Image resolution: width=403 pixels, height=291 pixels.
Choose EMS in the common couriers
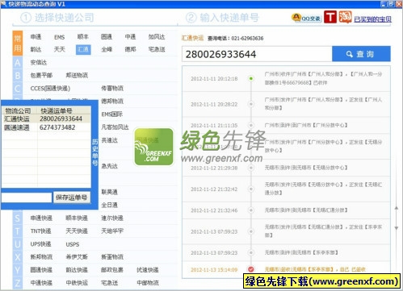pyautogui.click(x=60, y=37)
